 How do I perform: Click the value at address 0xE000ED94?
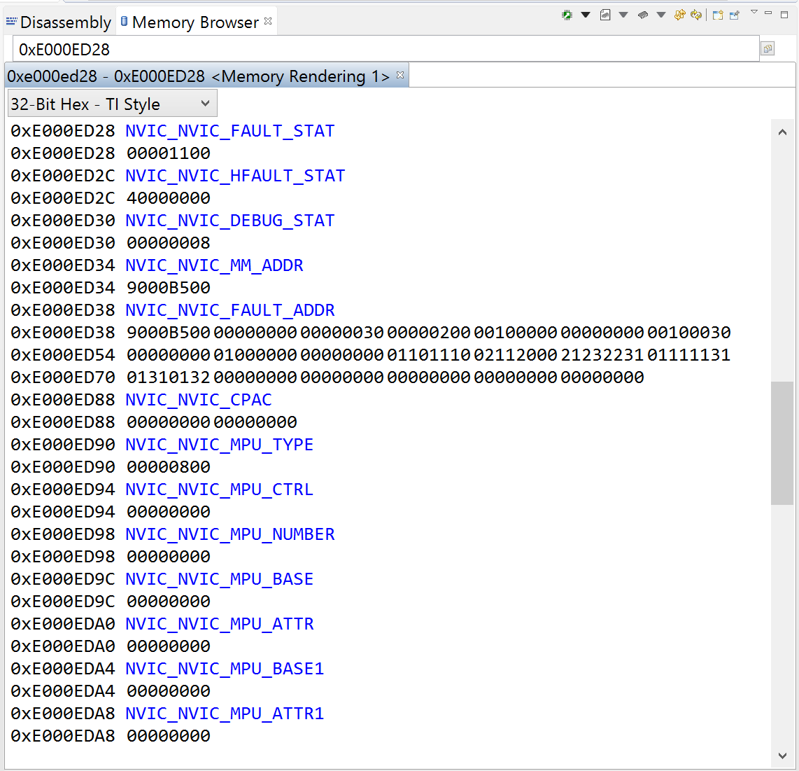pyautogui.click(x=168, y=512)
